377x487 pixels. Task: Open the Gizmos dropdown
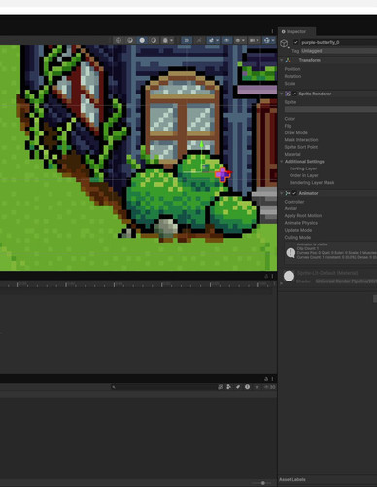[269, 40]
